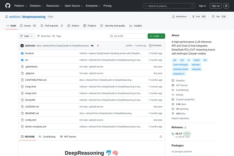Open the Platform menu
The image size is (234, 156).
[x=20, y=6]
